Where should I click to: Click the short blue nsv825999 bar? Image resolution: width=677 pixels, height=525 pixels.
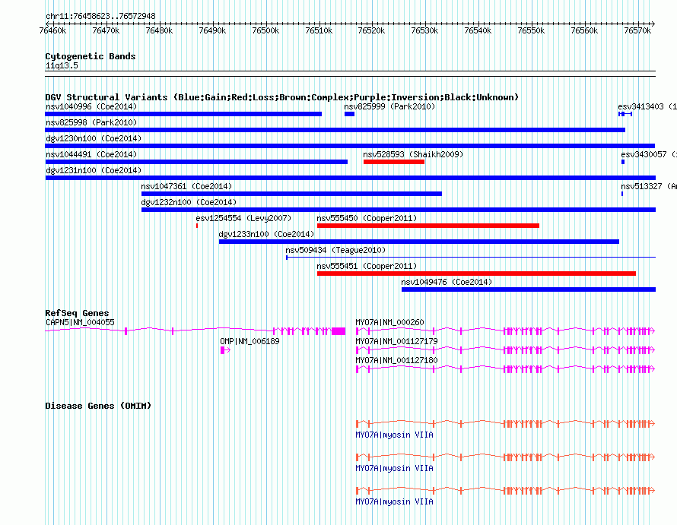tap(349, 114)
